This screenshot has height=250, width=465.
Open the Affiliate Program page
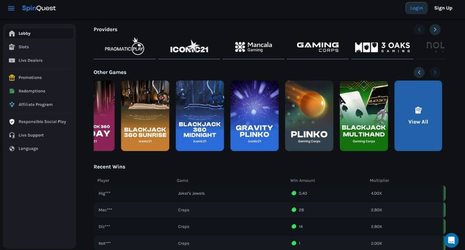tap(40, 105)
